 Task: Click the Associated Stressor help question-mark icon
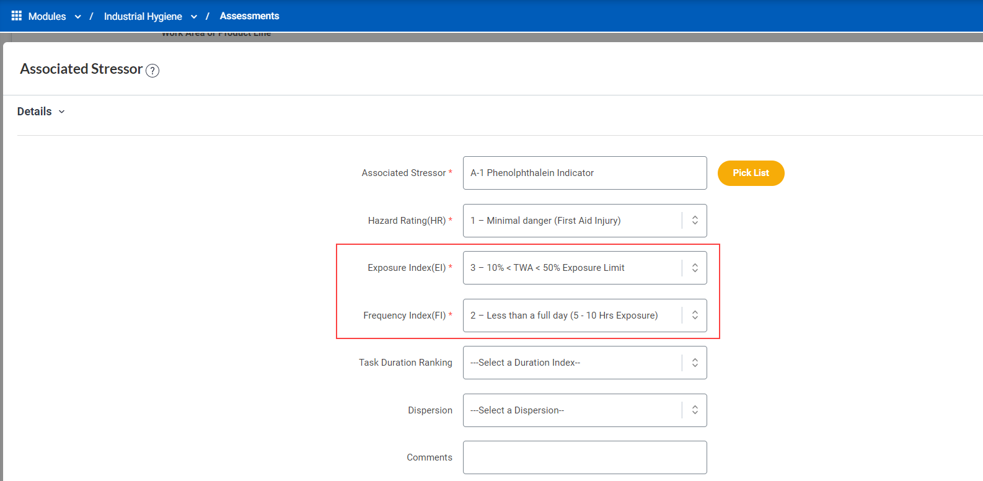click(x=152, y=71)
